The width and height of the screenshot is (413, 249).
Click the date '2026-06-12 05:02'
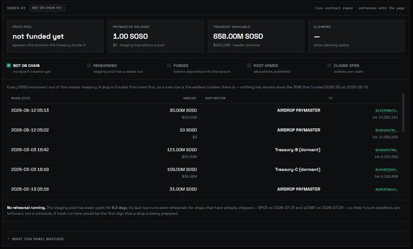tap(30, 130)
